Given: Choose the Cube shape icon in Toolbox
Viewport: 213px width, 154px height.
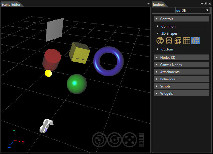Looking at the screenshot, I should 178,41.
